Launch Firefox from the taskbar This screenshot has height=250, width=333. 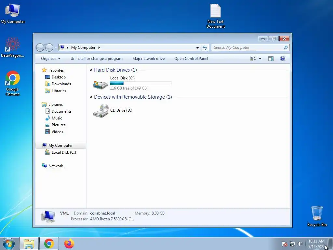(69, 243)
